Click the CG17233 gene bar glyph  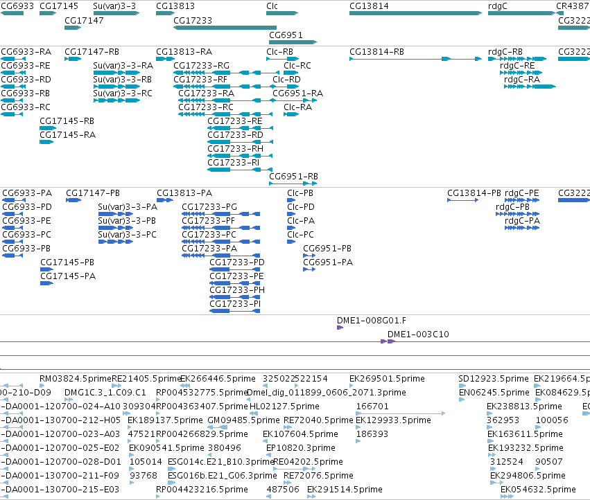tap(225, 28)
